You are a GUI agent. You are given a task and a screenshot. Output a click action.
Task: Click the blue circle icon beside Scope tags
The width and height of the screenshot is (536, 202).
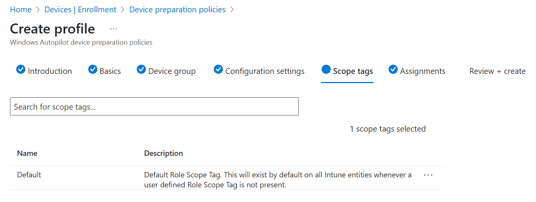[x=326, y=70]
